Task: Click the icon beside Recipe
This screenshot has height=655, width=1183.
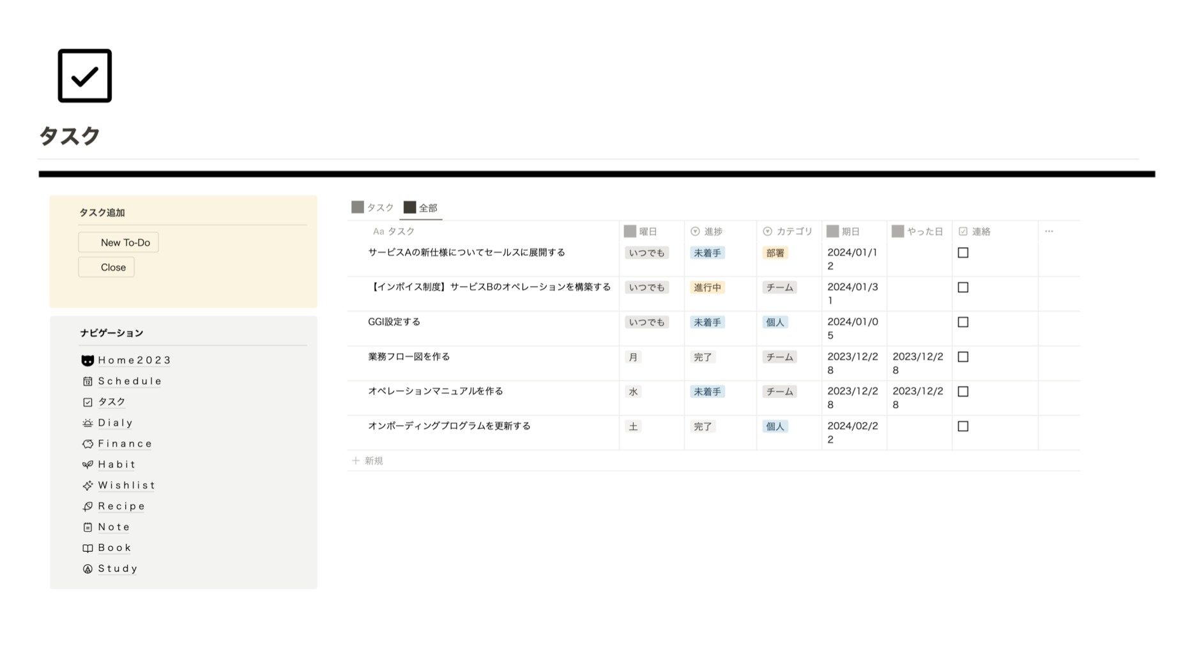Action: point(88,506)
